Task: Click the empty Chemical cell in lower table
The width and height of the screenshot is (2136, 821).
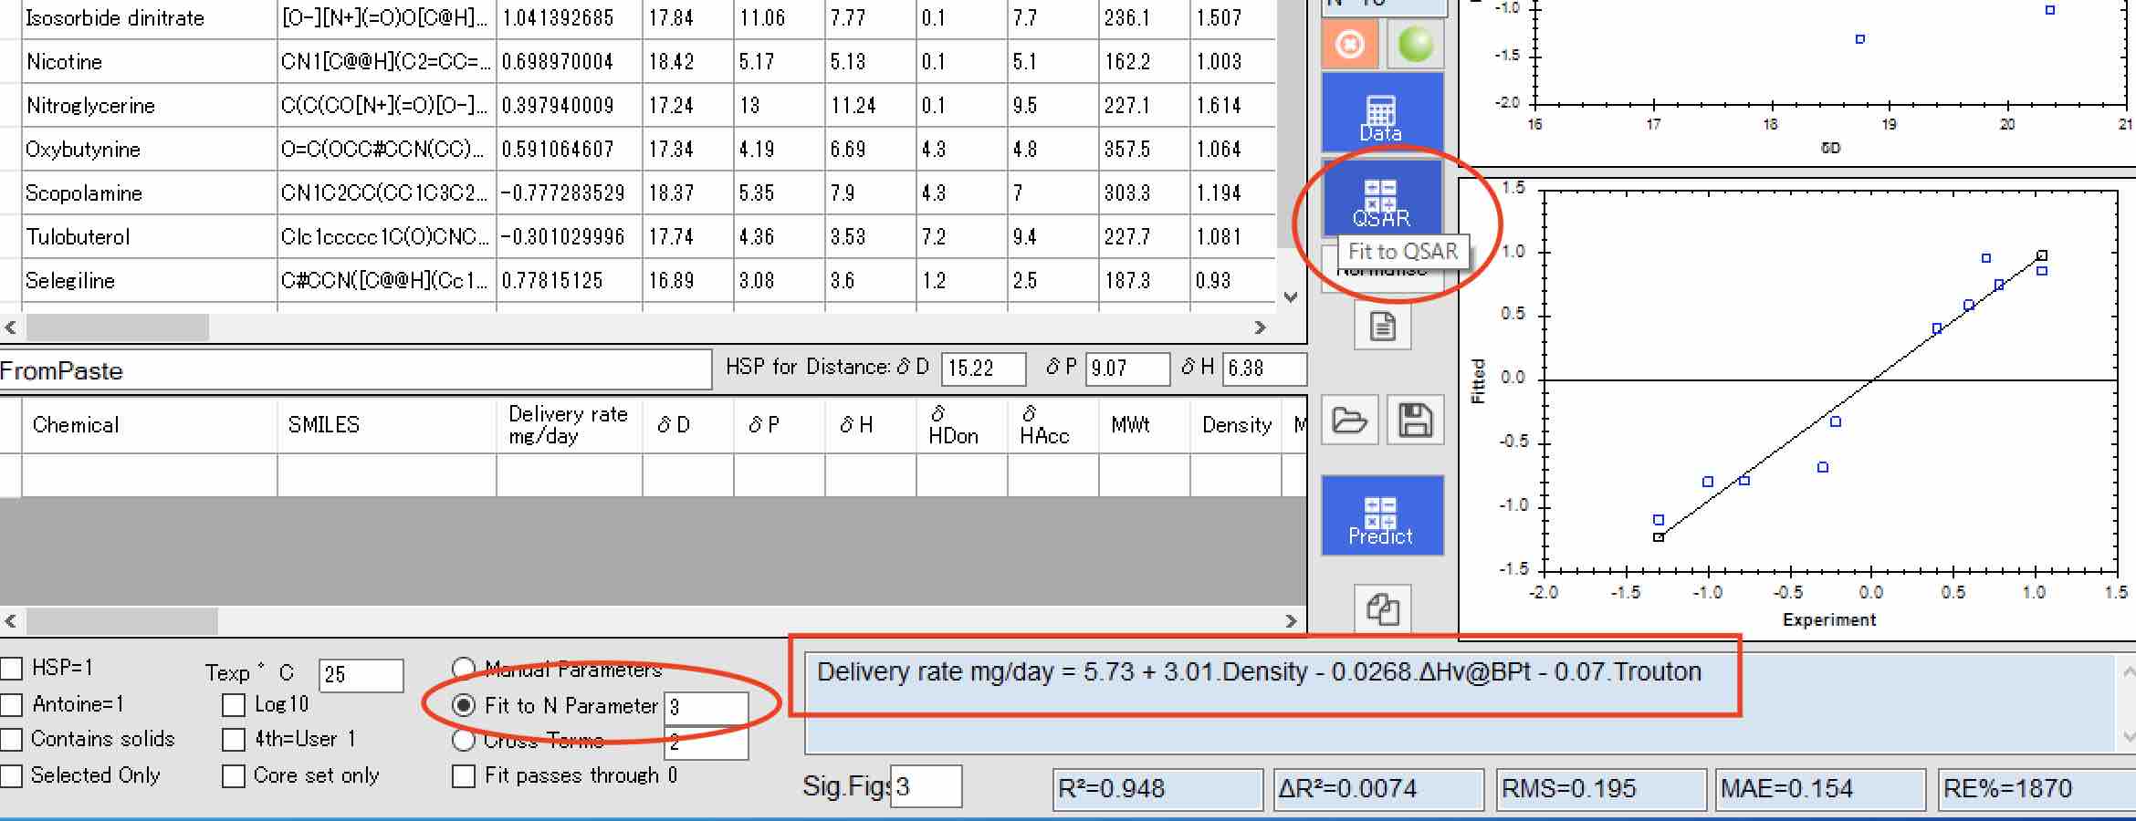Action: tap(150, 475)
